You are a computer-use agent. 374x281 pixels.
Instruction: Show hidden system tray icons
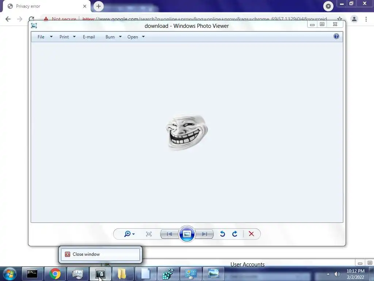tap(328, 274)
